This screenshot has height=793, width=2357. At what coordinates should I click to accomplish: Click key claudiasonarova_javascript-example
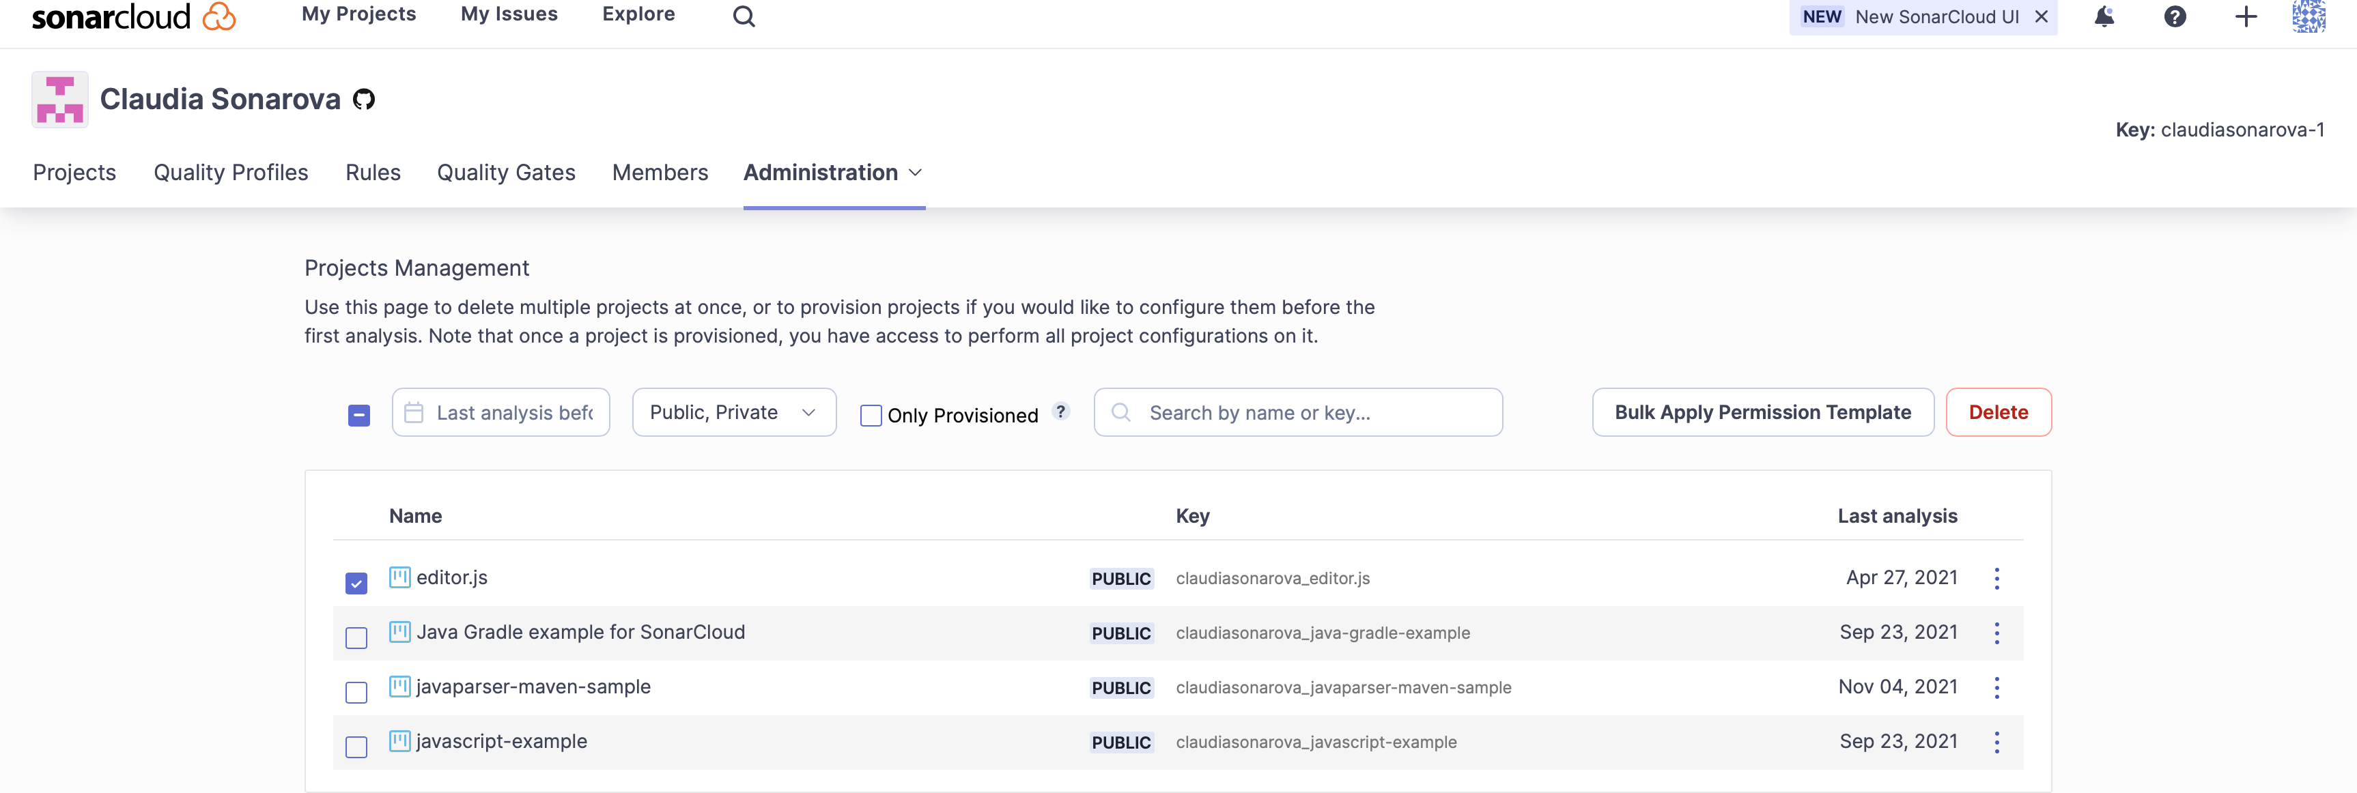coord(1316,742)
